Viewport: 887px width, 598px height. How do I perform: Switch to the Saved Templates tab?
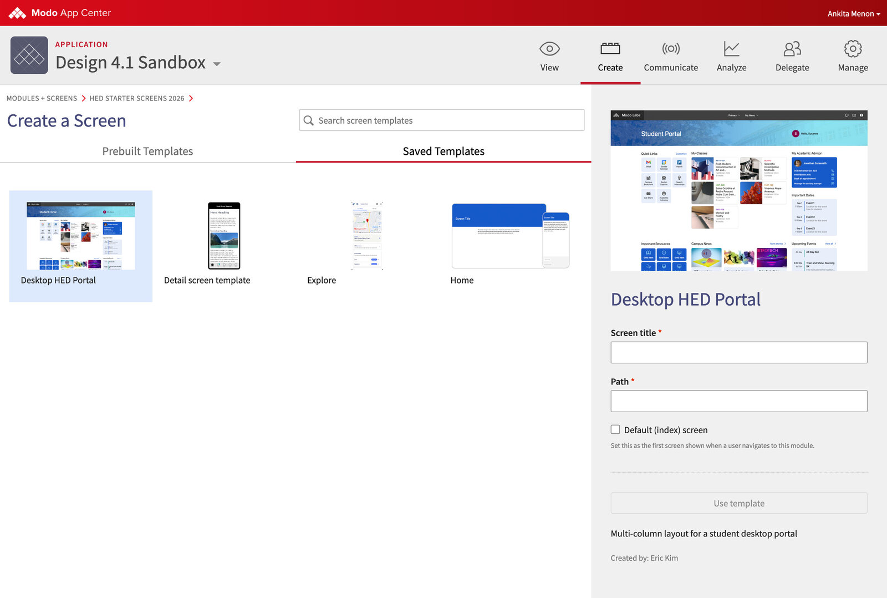443,151
